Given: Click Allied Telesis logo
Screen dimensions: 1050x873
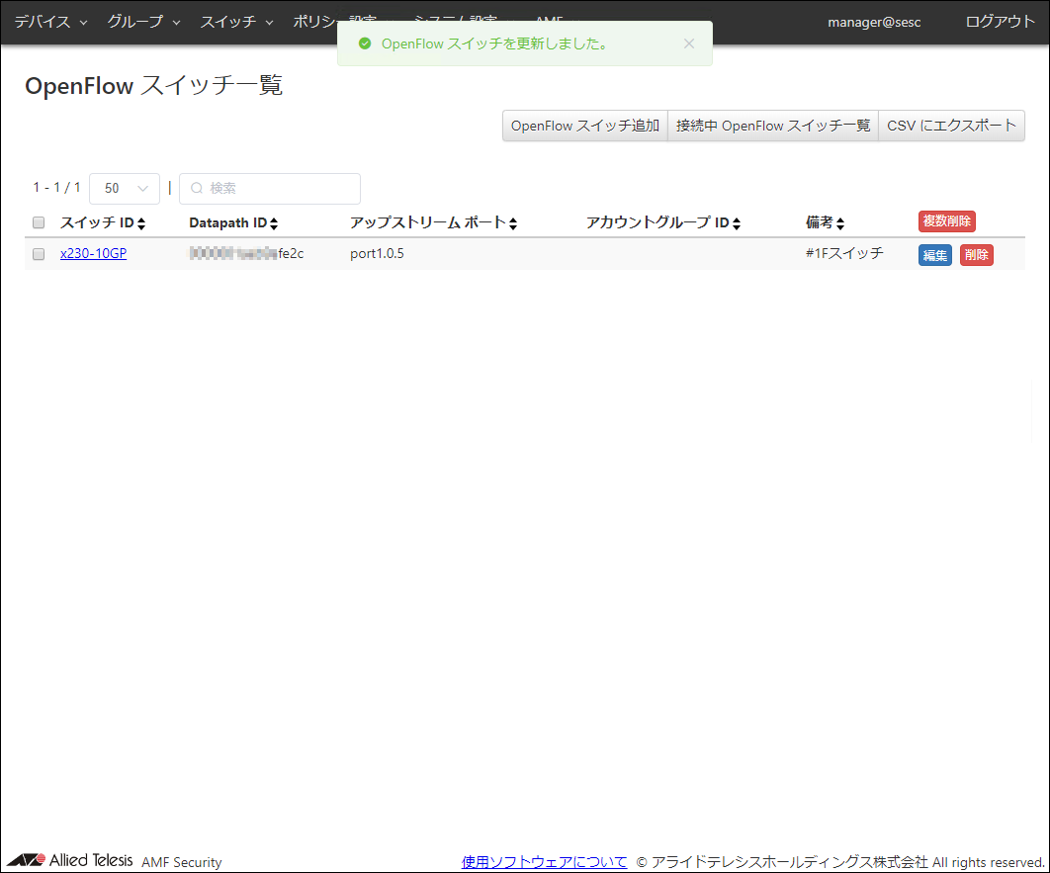Looking at the screenshot, I should [69, 859].
